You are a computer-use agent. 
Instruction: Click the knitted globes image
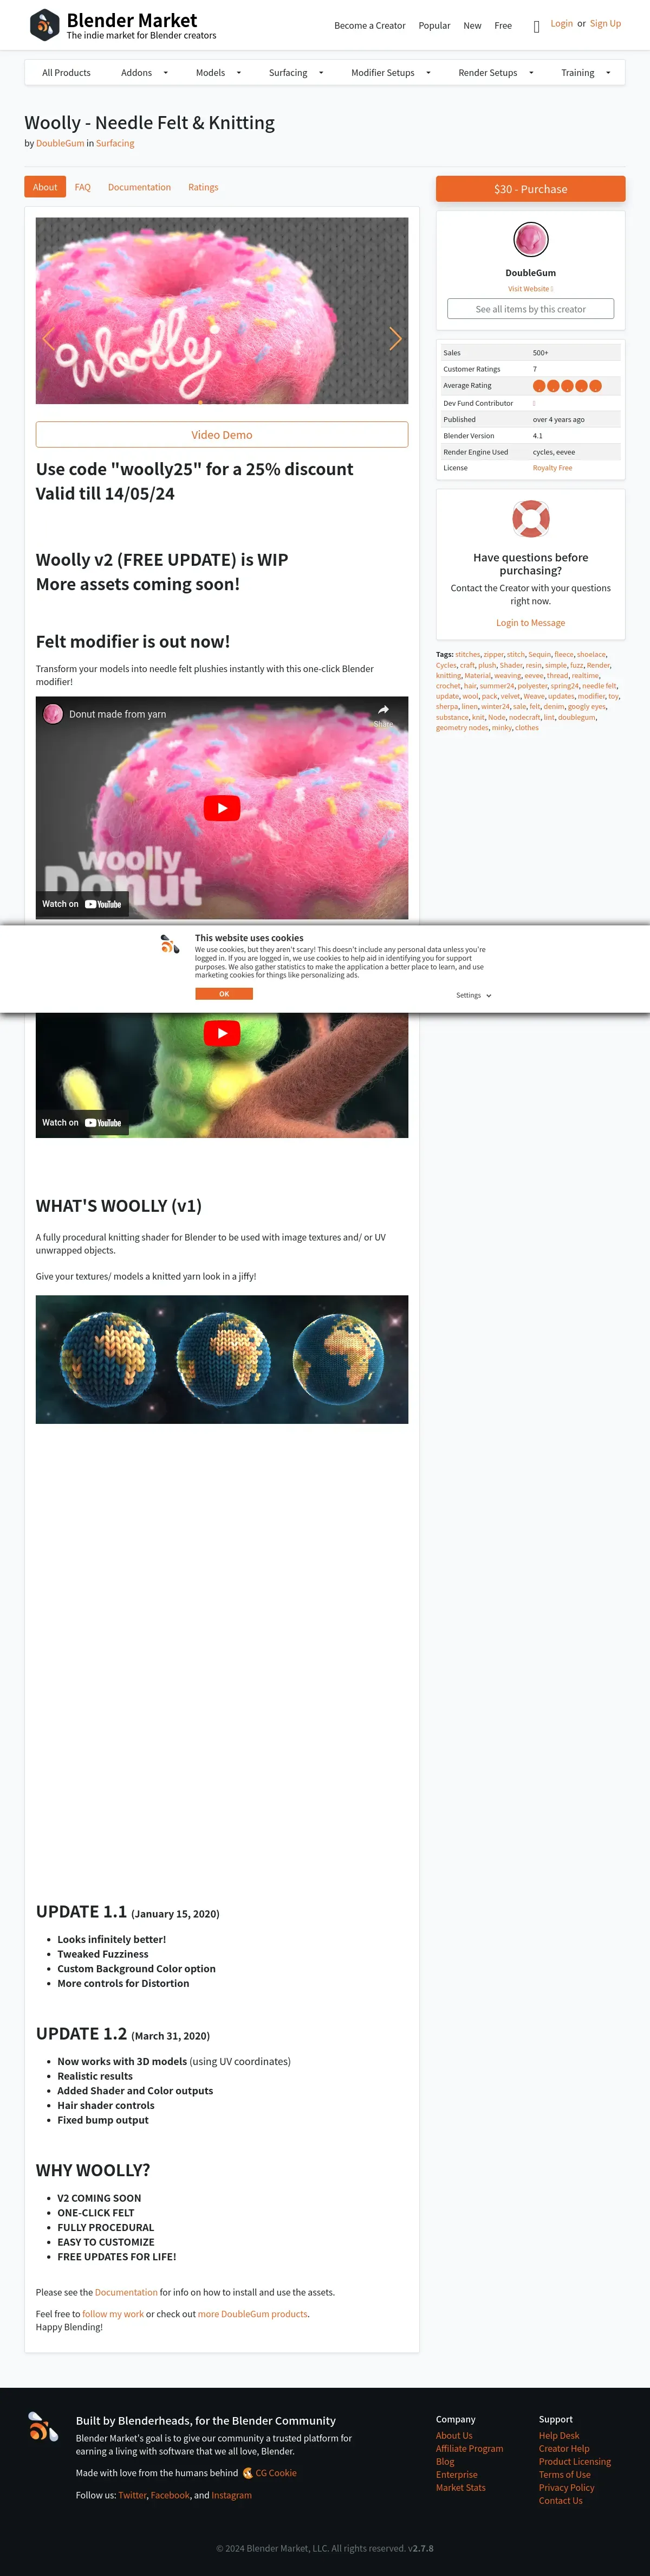coord(222,1360)
